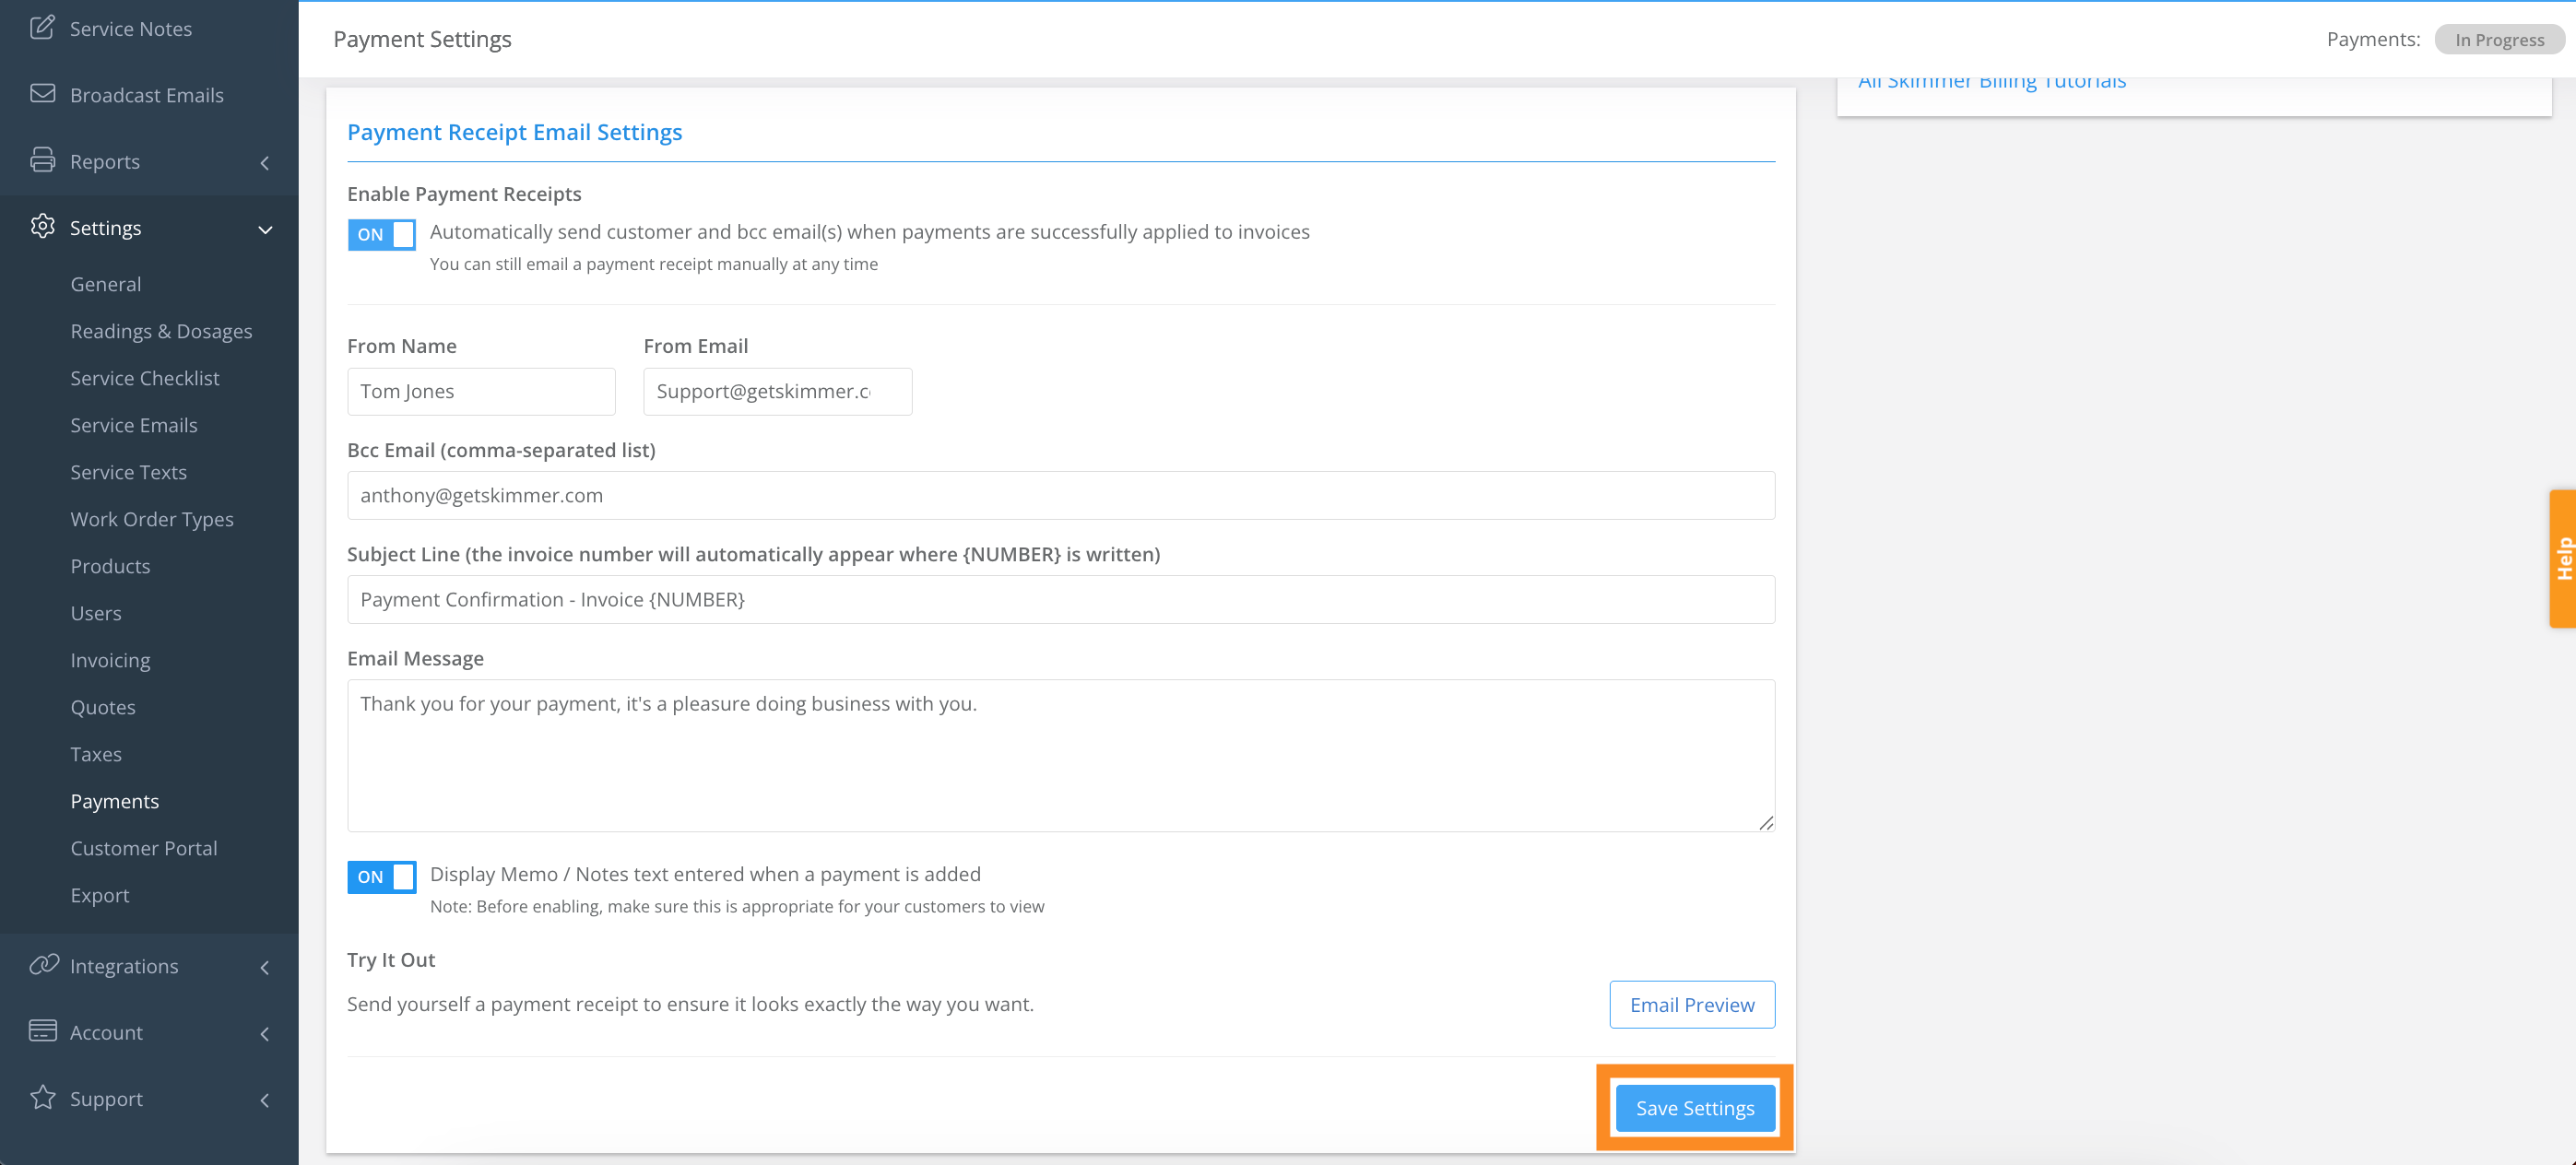Click the Email Message text area
2576x1165 pixels.
click(x=1061, y=755)
